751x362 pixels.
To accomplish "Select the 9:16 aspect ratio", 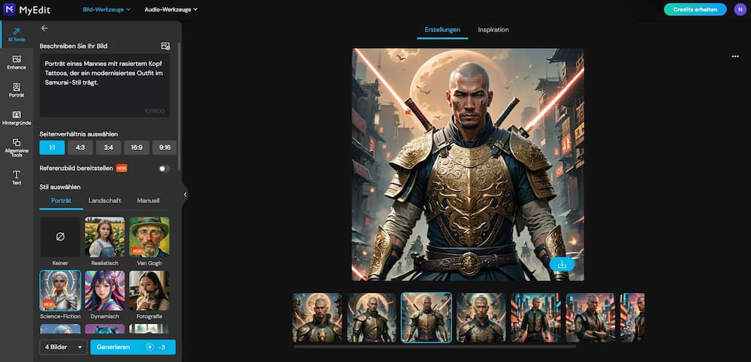I will point(164,148).
